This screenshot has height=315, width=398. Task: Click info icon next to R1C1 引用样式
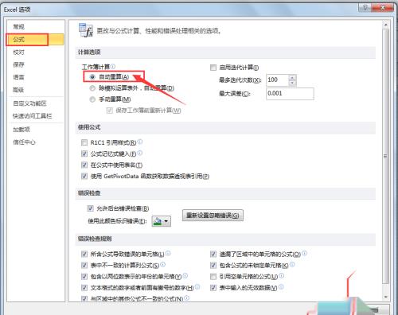point(140,142)
